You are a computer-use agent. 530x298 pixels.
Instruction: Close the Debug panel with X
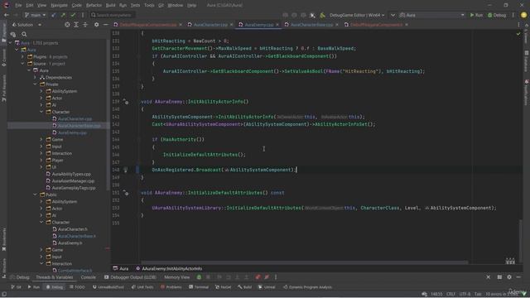tap(488, 277)
